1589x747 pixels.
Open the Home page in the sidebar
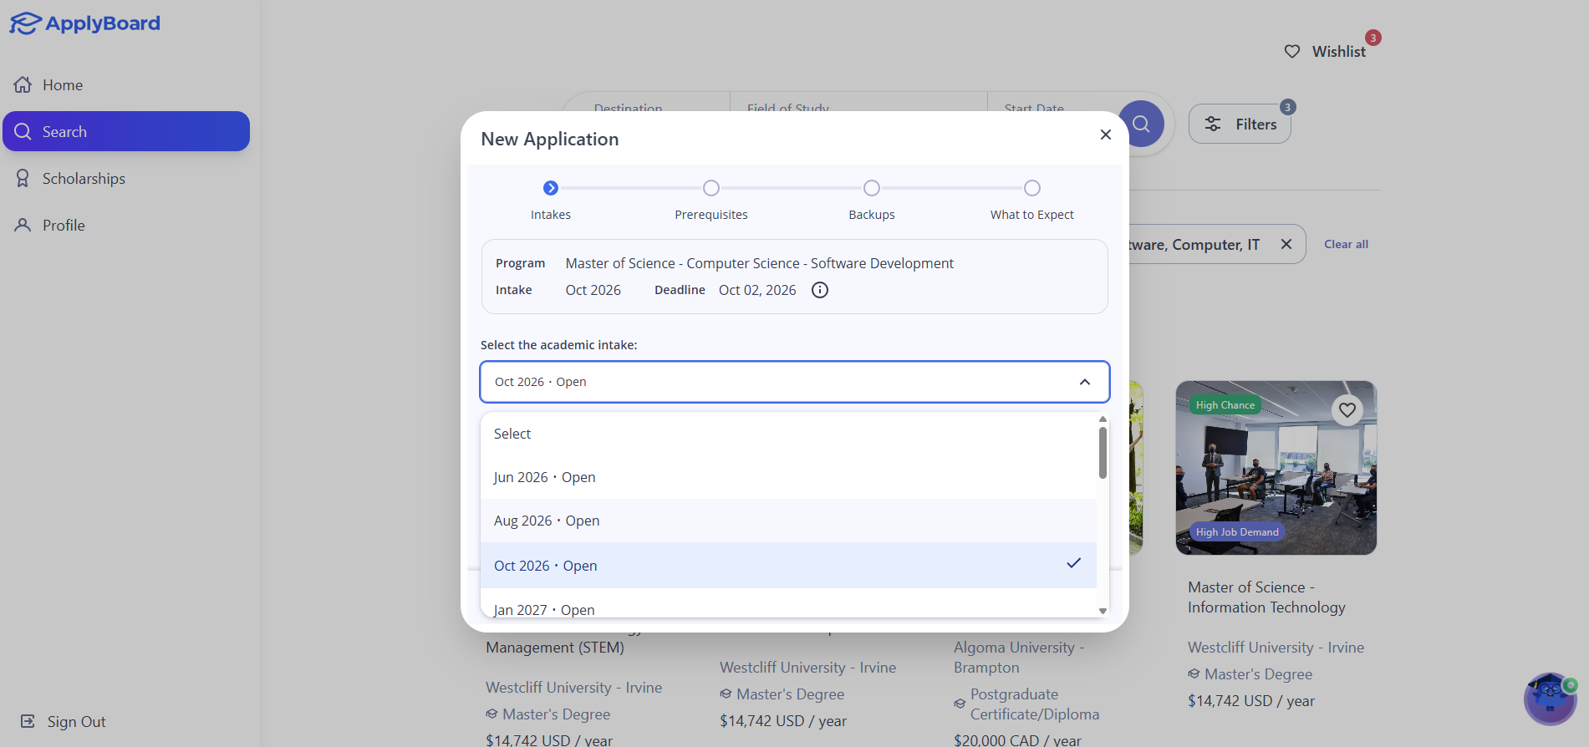[126, 85]
